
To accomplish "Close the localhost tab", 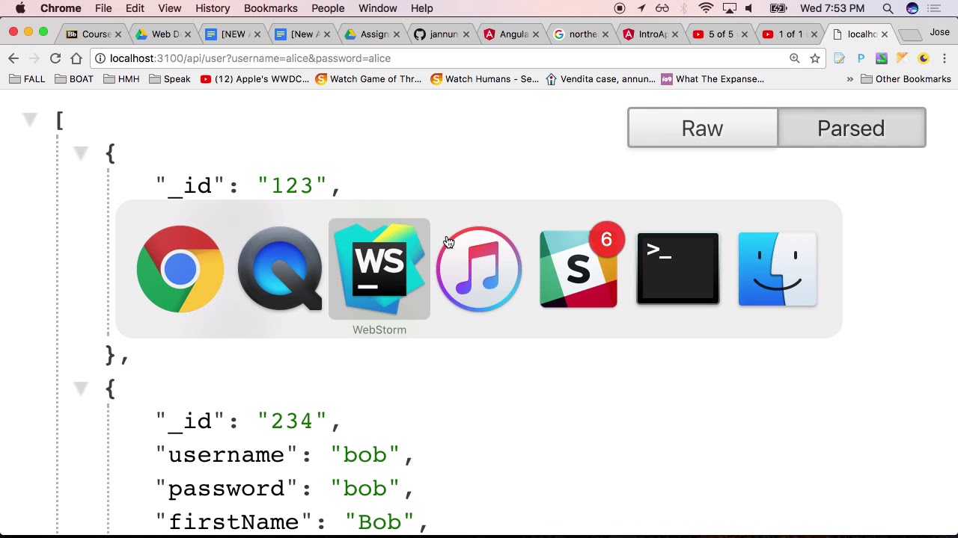I will [884, 34].
